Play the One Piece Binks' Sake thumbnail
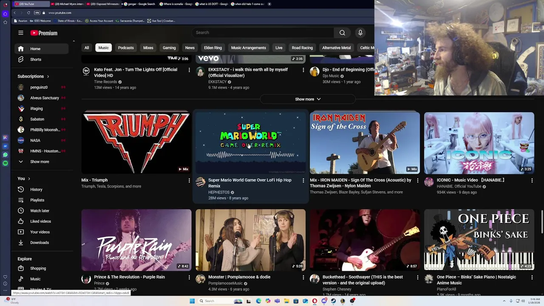Viewport: 544px width, 306px height. (479, 240)
